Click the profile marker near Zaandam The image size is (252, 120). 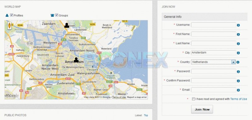pyautogui.click(x=67, y=25)
